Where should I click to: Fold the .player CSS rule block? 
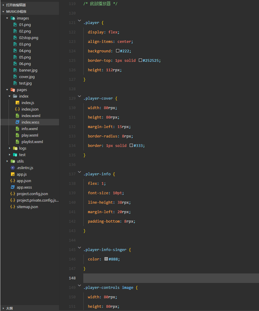(x=79, y=20)
